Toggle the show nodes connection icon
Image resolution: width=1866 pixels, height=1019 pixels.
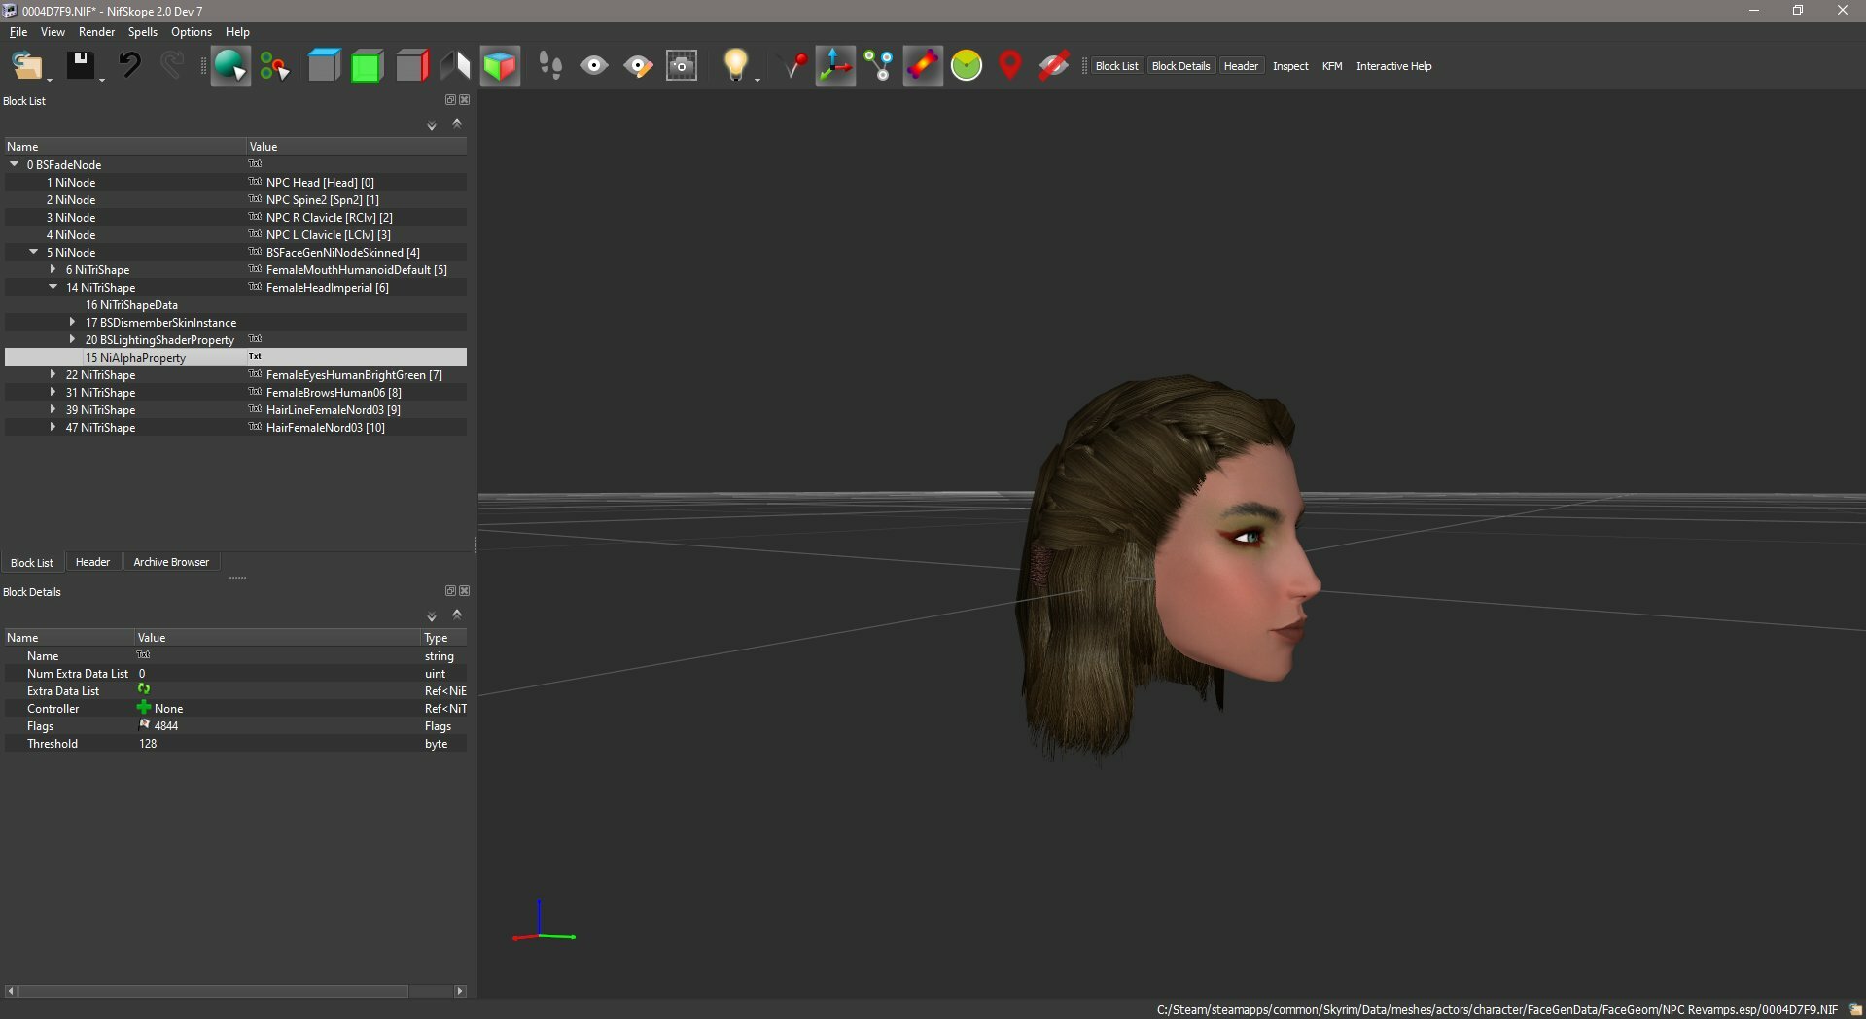coord(879,66)
